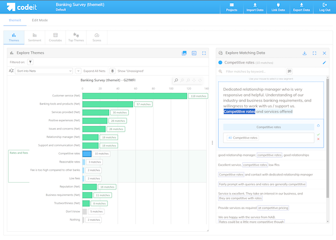The width and height of the screenshot is (336, 240).
Task: Open the Crosstabs tab
Action: point(54,37)
